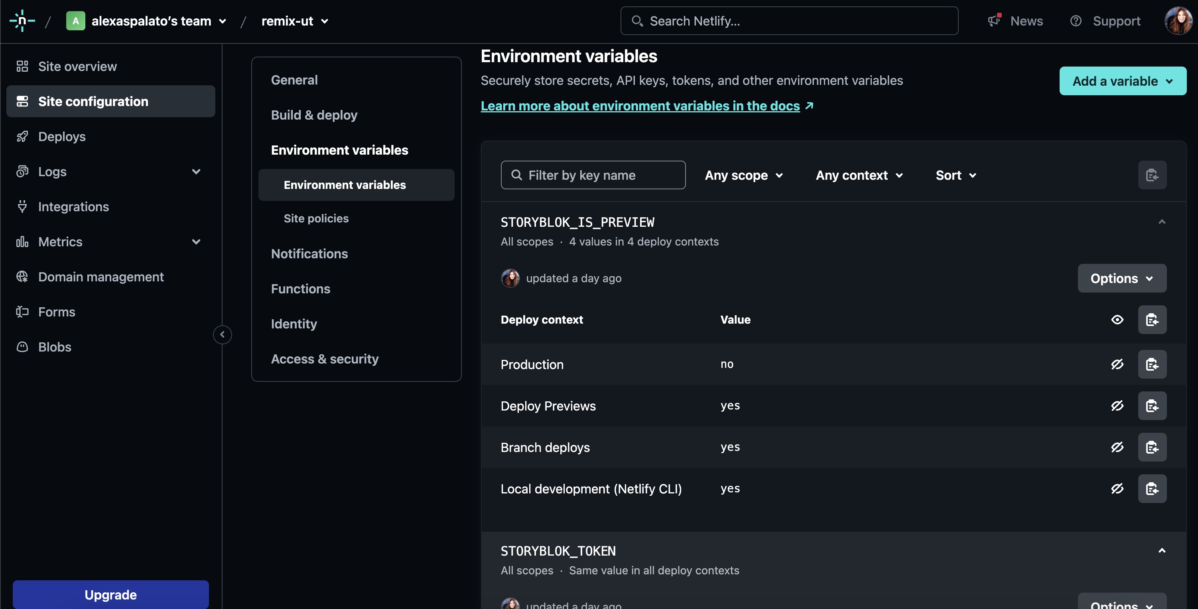Open the Build & deploy section
The width and height of the screenshot is (1198, 609).
coord(314,115)
